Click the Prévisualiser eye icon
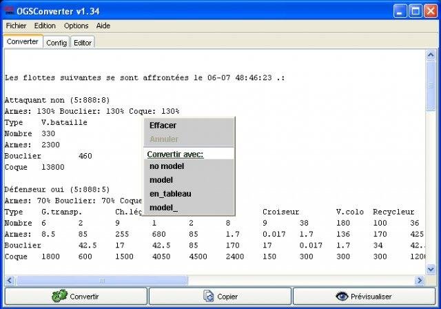This screenshot has width=441, height=309. (342, 296)
